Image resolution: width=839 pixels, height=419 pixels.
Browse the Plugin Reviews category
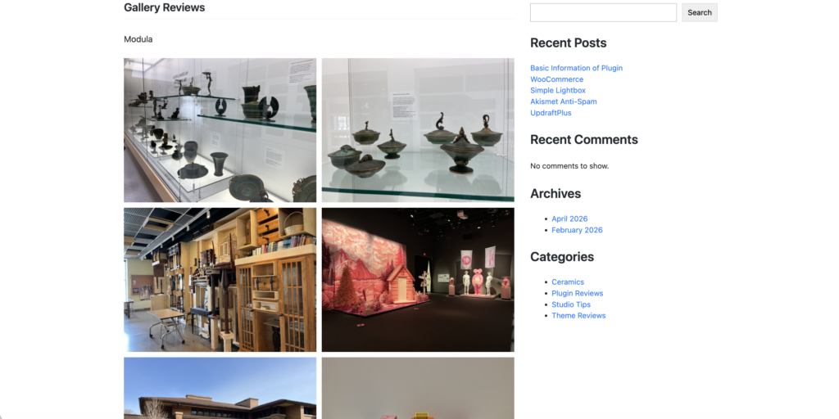578,293
